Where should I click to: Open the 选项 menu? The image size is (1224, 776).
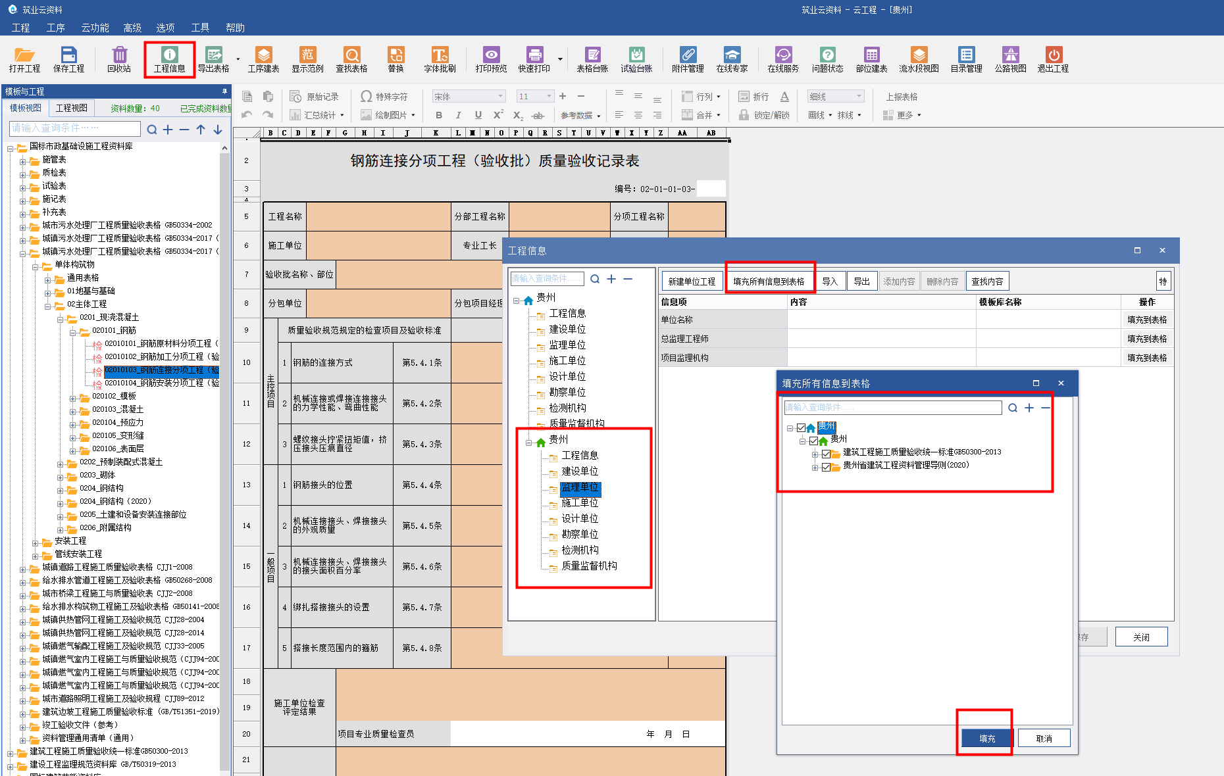tap(165, 28)
